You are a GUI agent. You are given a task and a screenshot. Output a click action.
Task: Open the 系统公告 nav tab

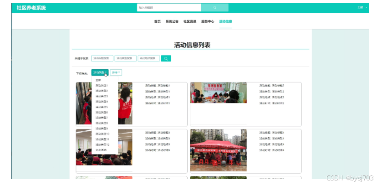coord(172,21)
